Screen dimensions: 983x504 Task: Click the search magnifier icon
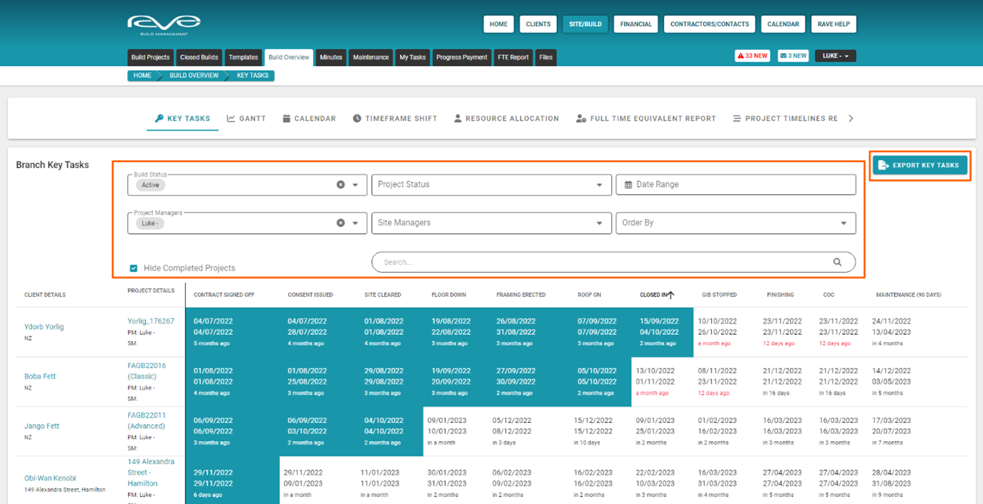[x=837, y=262]
